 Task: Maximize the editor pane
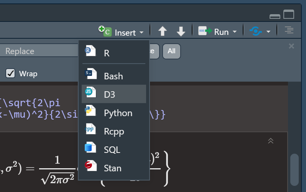(289, 14)
